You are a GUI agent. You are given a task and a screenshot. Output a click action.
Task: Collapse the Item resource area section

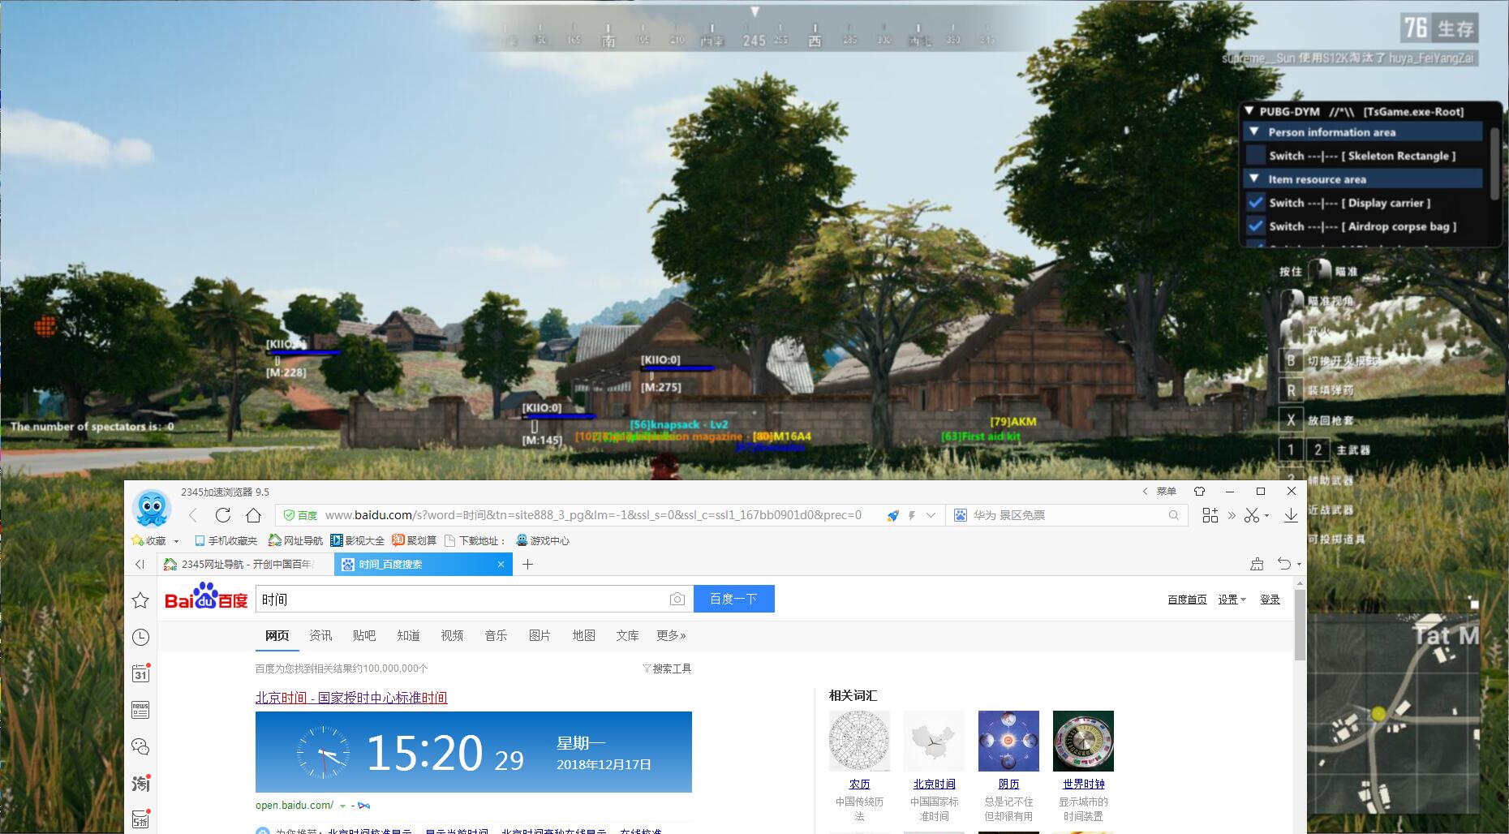1254,178
